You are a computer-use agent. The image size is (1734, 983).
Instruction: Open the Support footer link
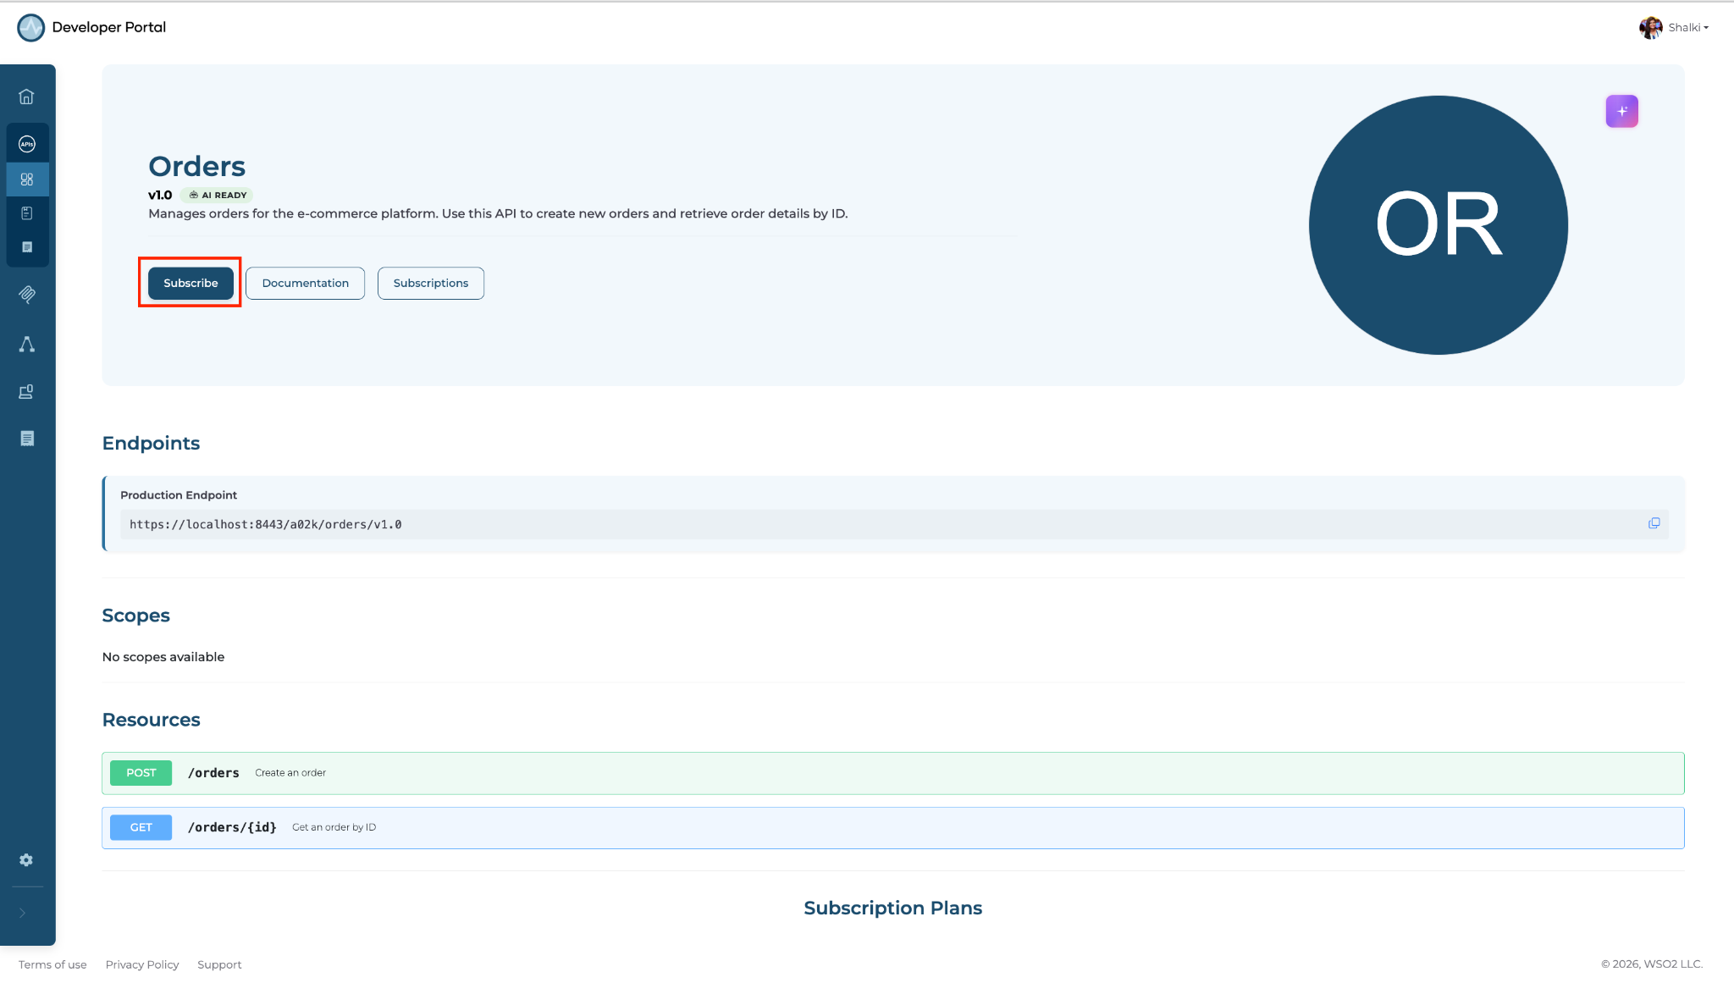pos(219,964)
